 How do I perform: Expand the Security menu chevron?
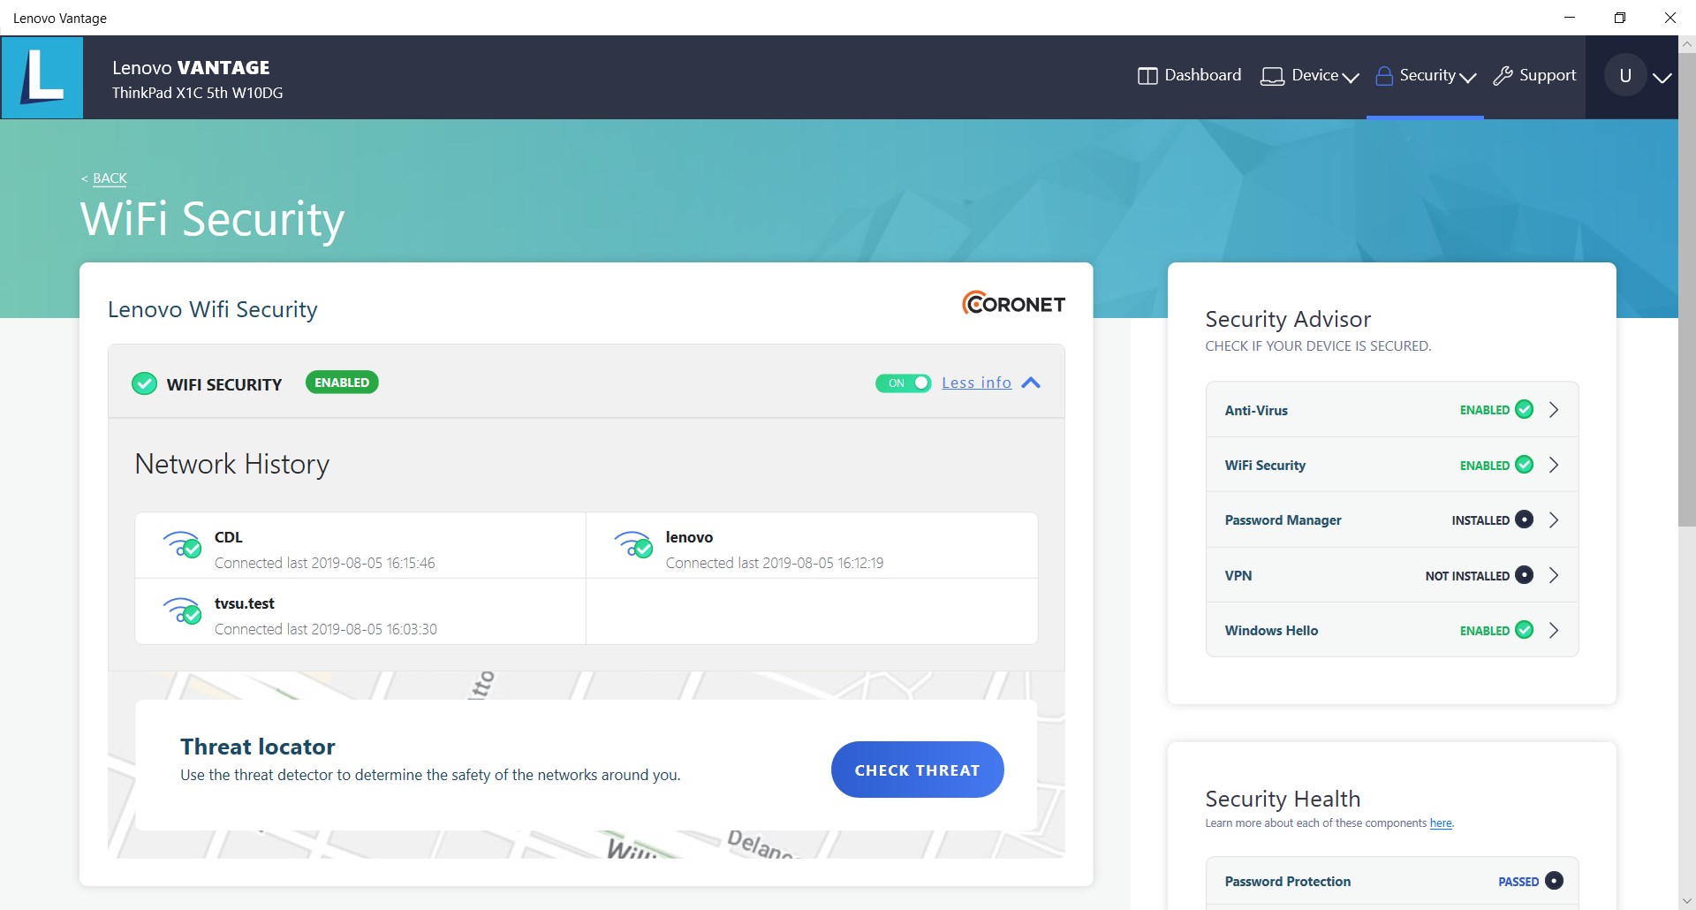point(1468,78)
